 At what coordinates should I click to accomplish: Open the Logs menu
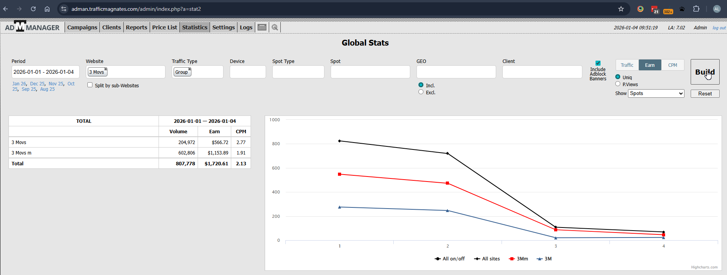[x=246, y=27]
